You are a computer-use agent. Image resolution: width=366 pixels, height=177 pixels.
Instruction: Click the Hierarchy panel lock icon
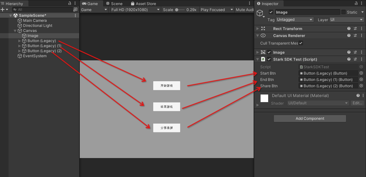pyautogui.click(x=70, y=3)
